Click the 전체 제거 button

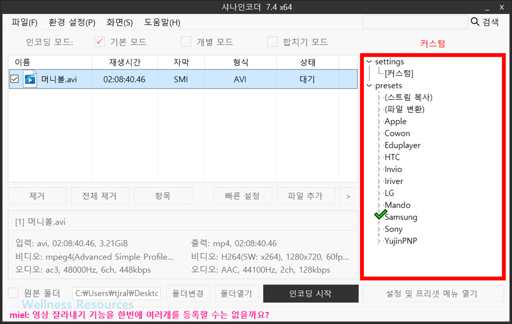(x=100, y=196)
